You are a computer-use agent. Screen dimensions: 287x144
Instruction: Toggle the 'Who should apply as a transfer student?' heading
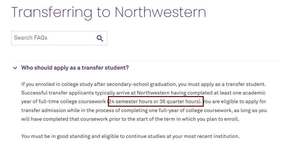click(75, 68)
